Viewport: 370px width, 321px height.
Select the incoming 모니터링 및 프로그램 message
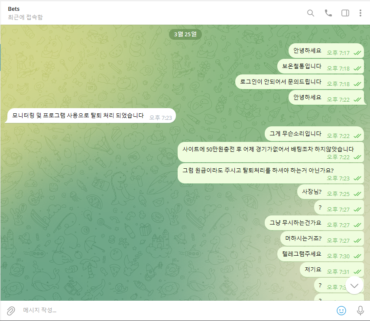[x=78, y=116]
